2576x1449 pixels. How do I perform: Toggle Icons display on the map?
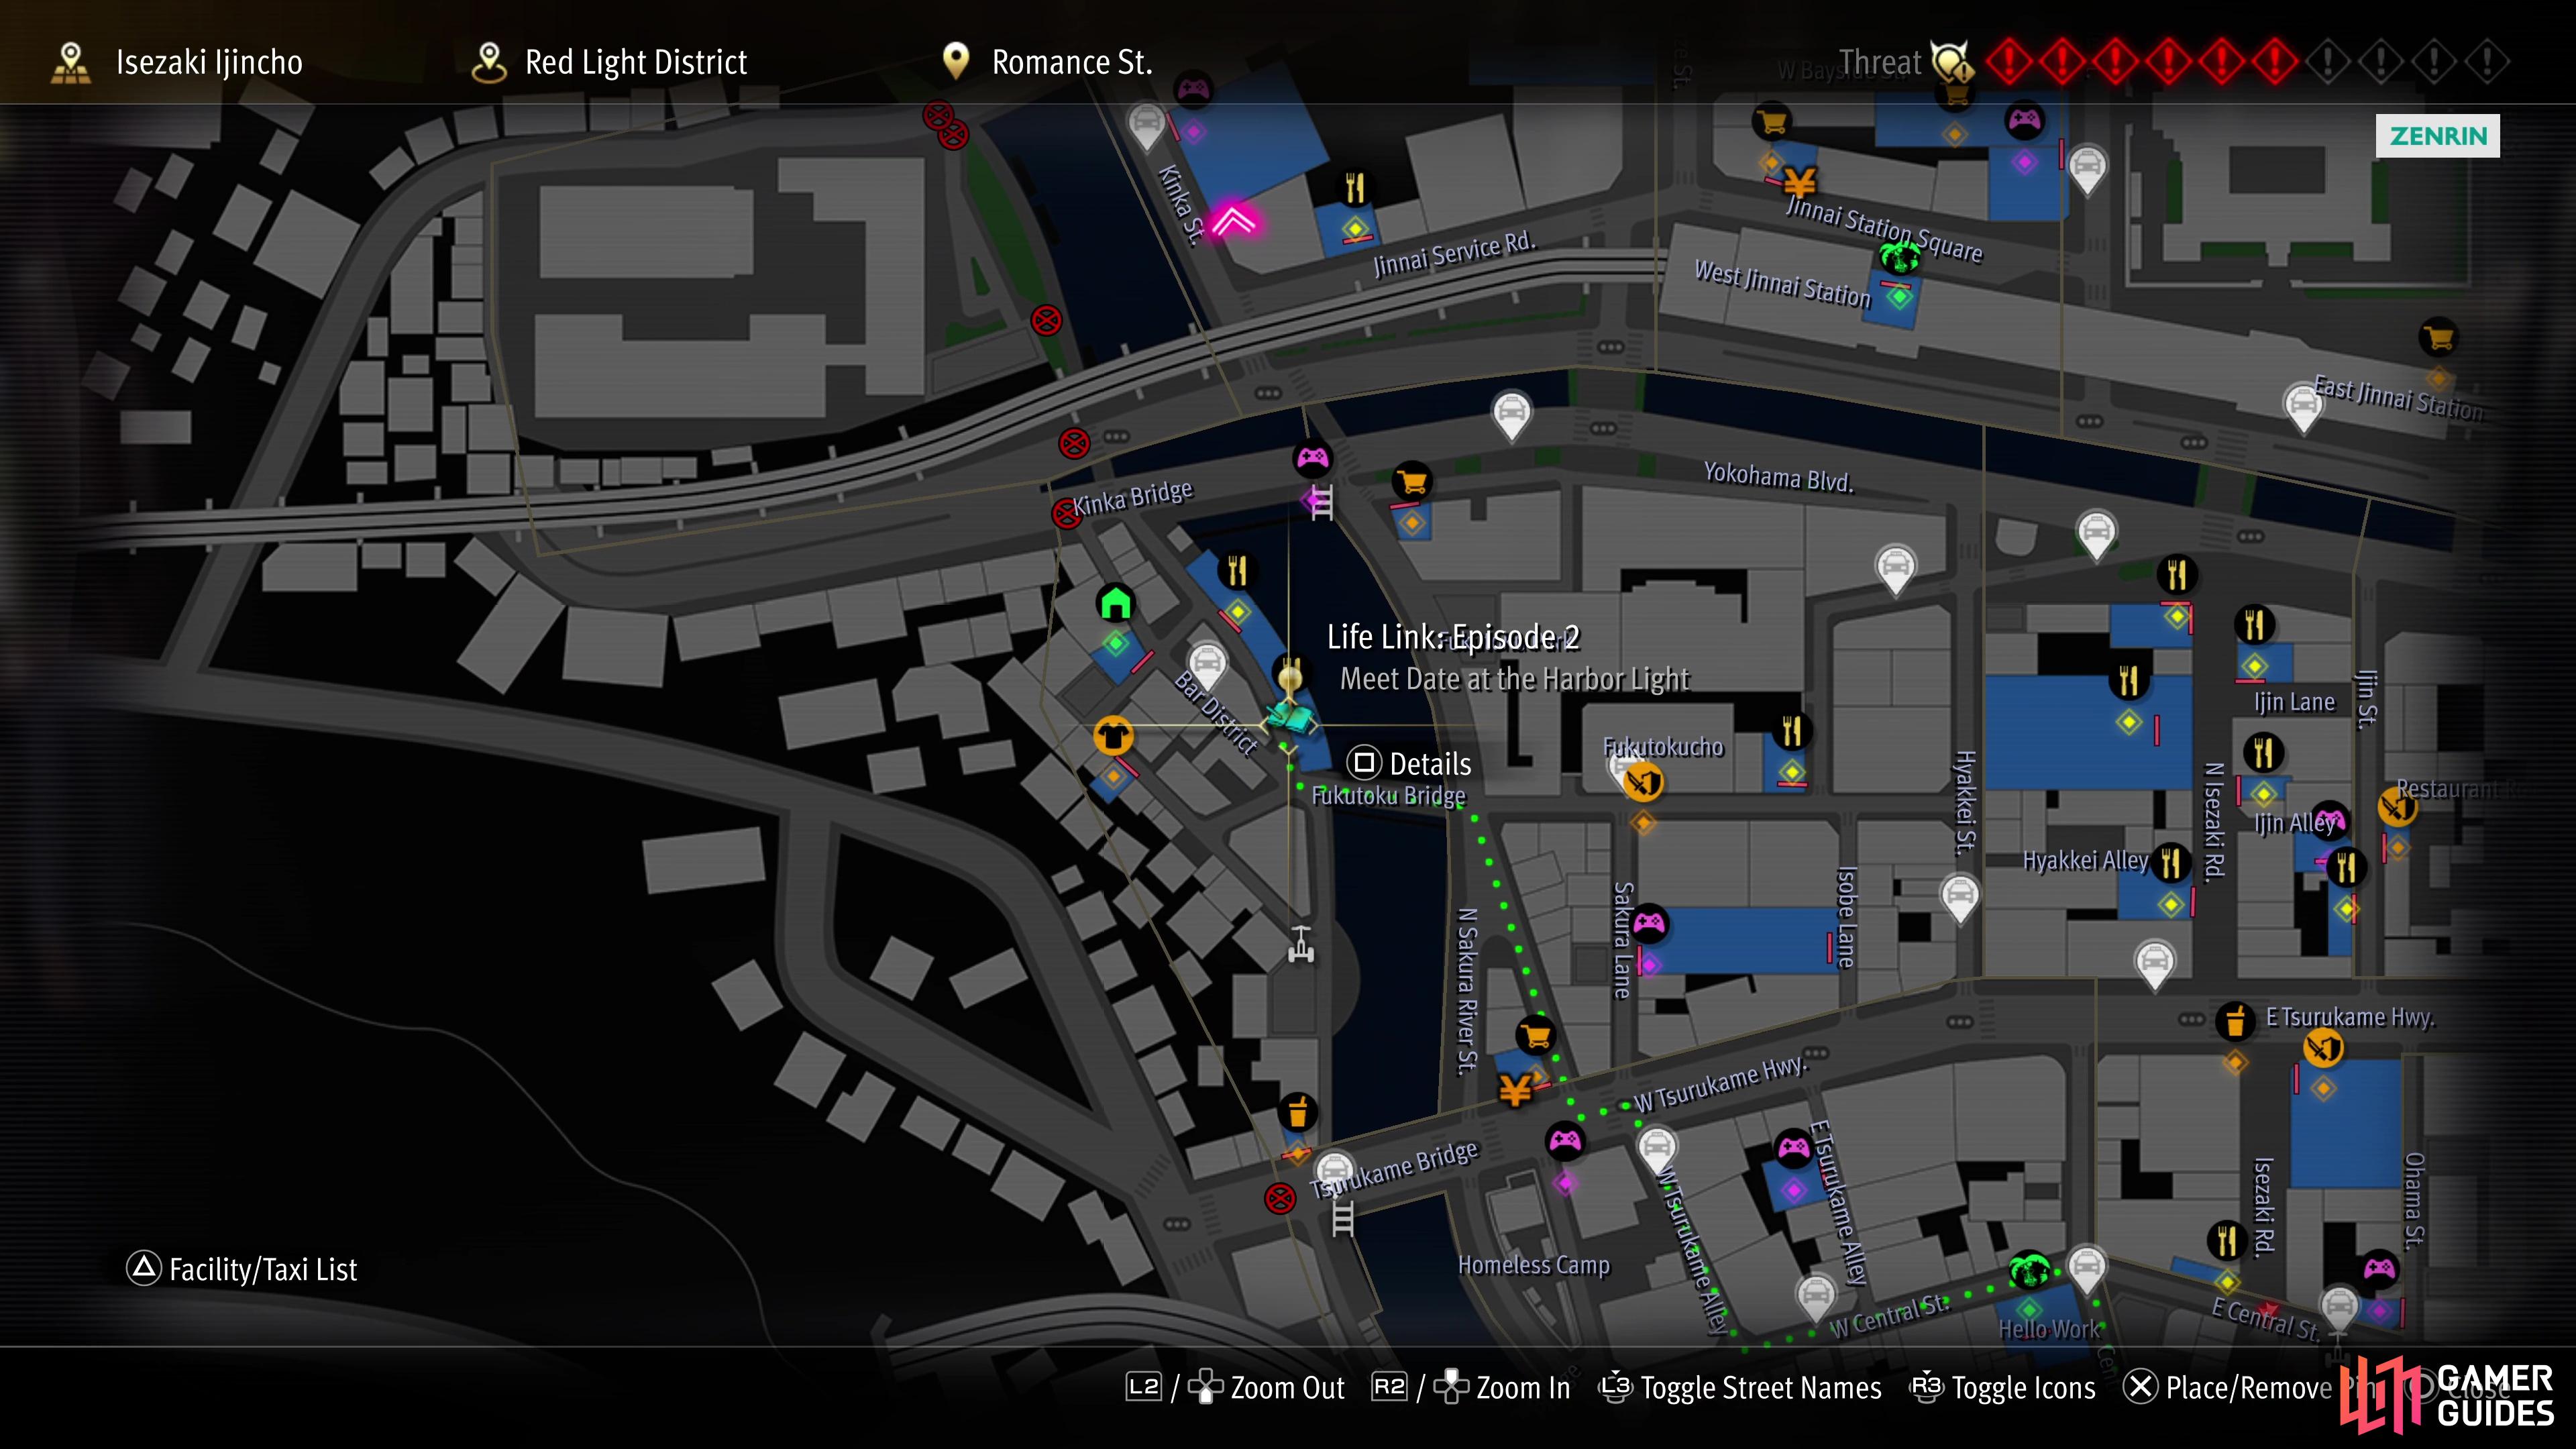click(2003, 1388)
